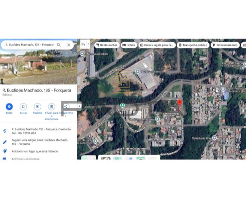Screen dimensions: 246x198
Task: Clear the search with the X icon
Action: (69, 45)
